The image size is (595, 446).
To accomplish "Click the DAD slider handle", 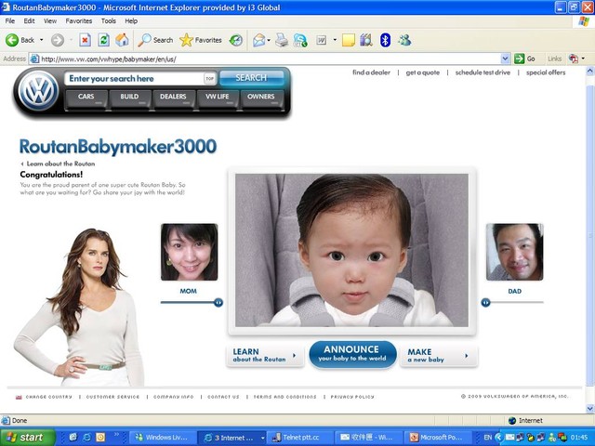I will pyautogui.click(x=485, y=302).
